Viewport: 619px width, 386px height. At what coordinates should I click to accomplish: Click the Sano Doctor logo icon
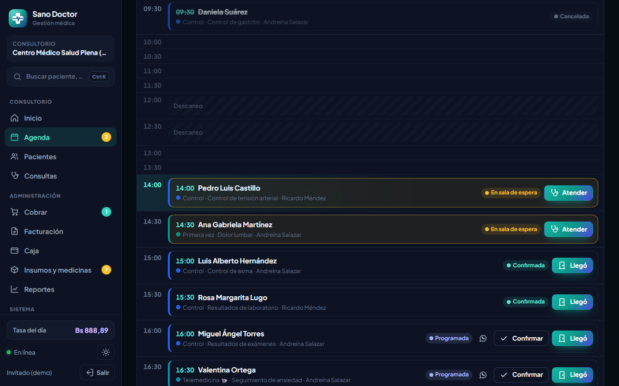point(18,18)
